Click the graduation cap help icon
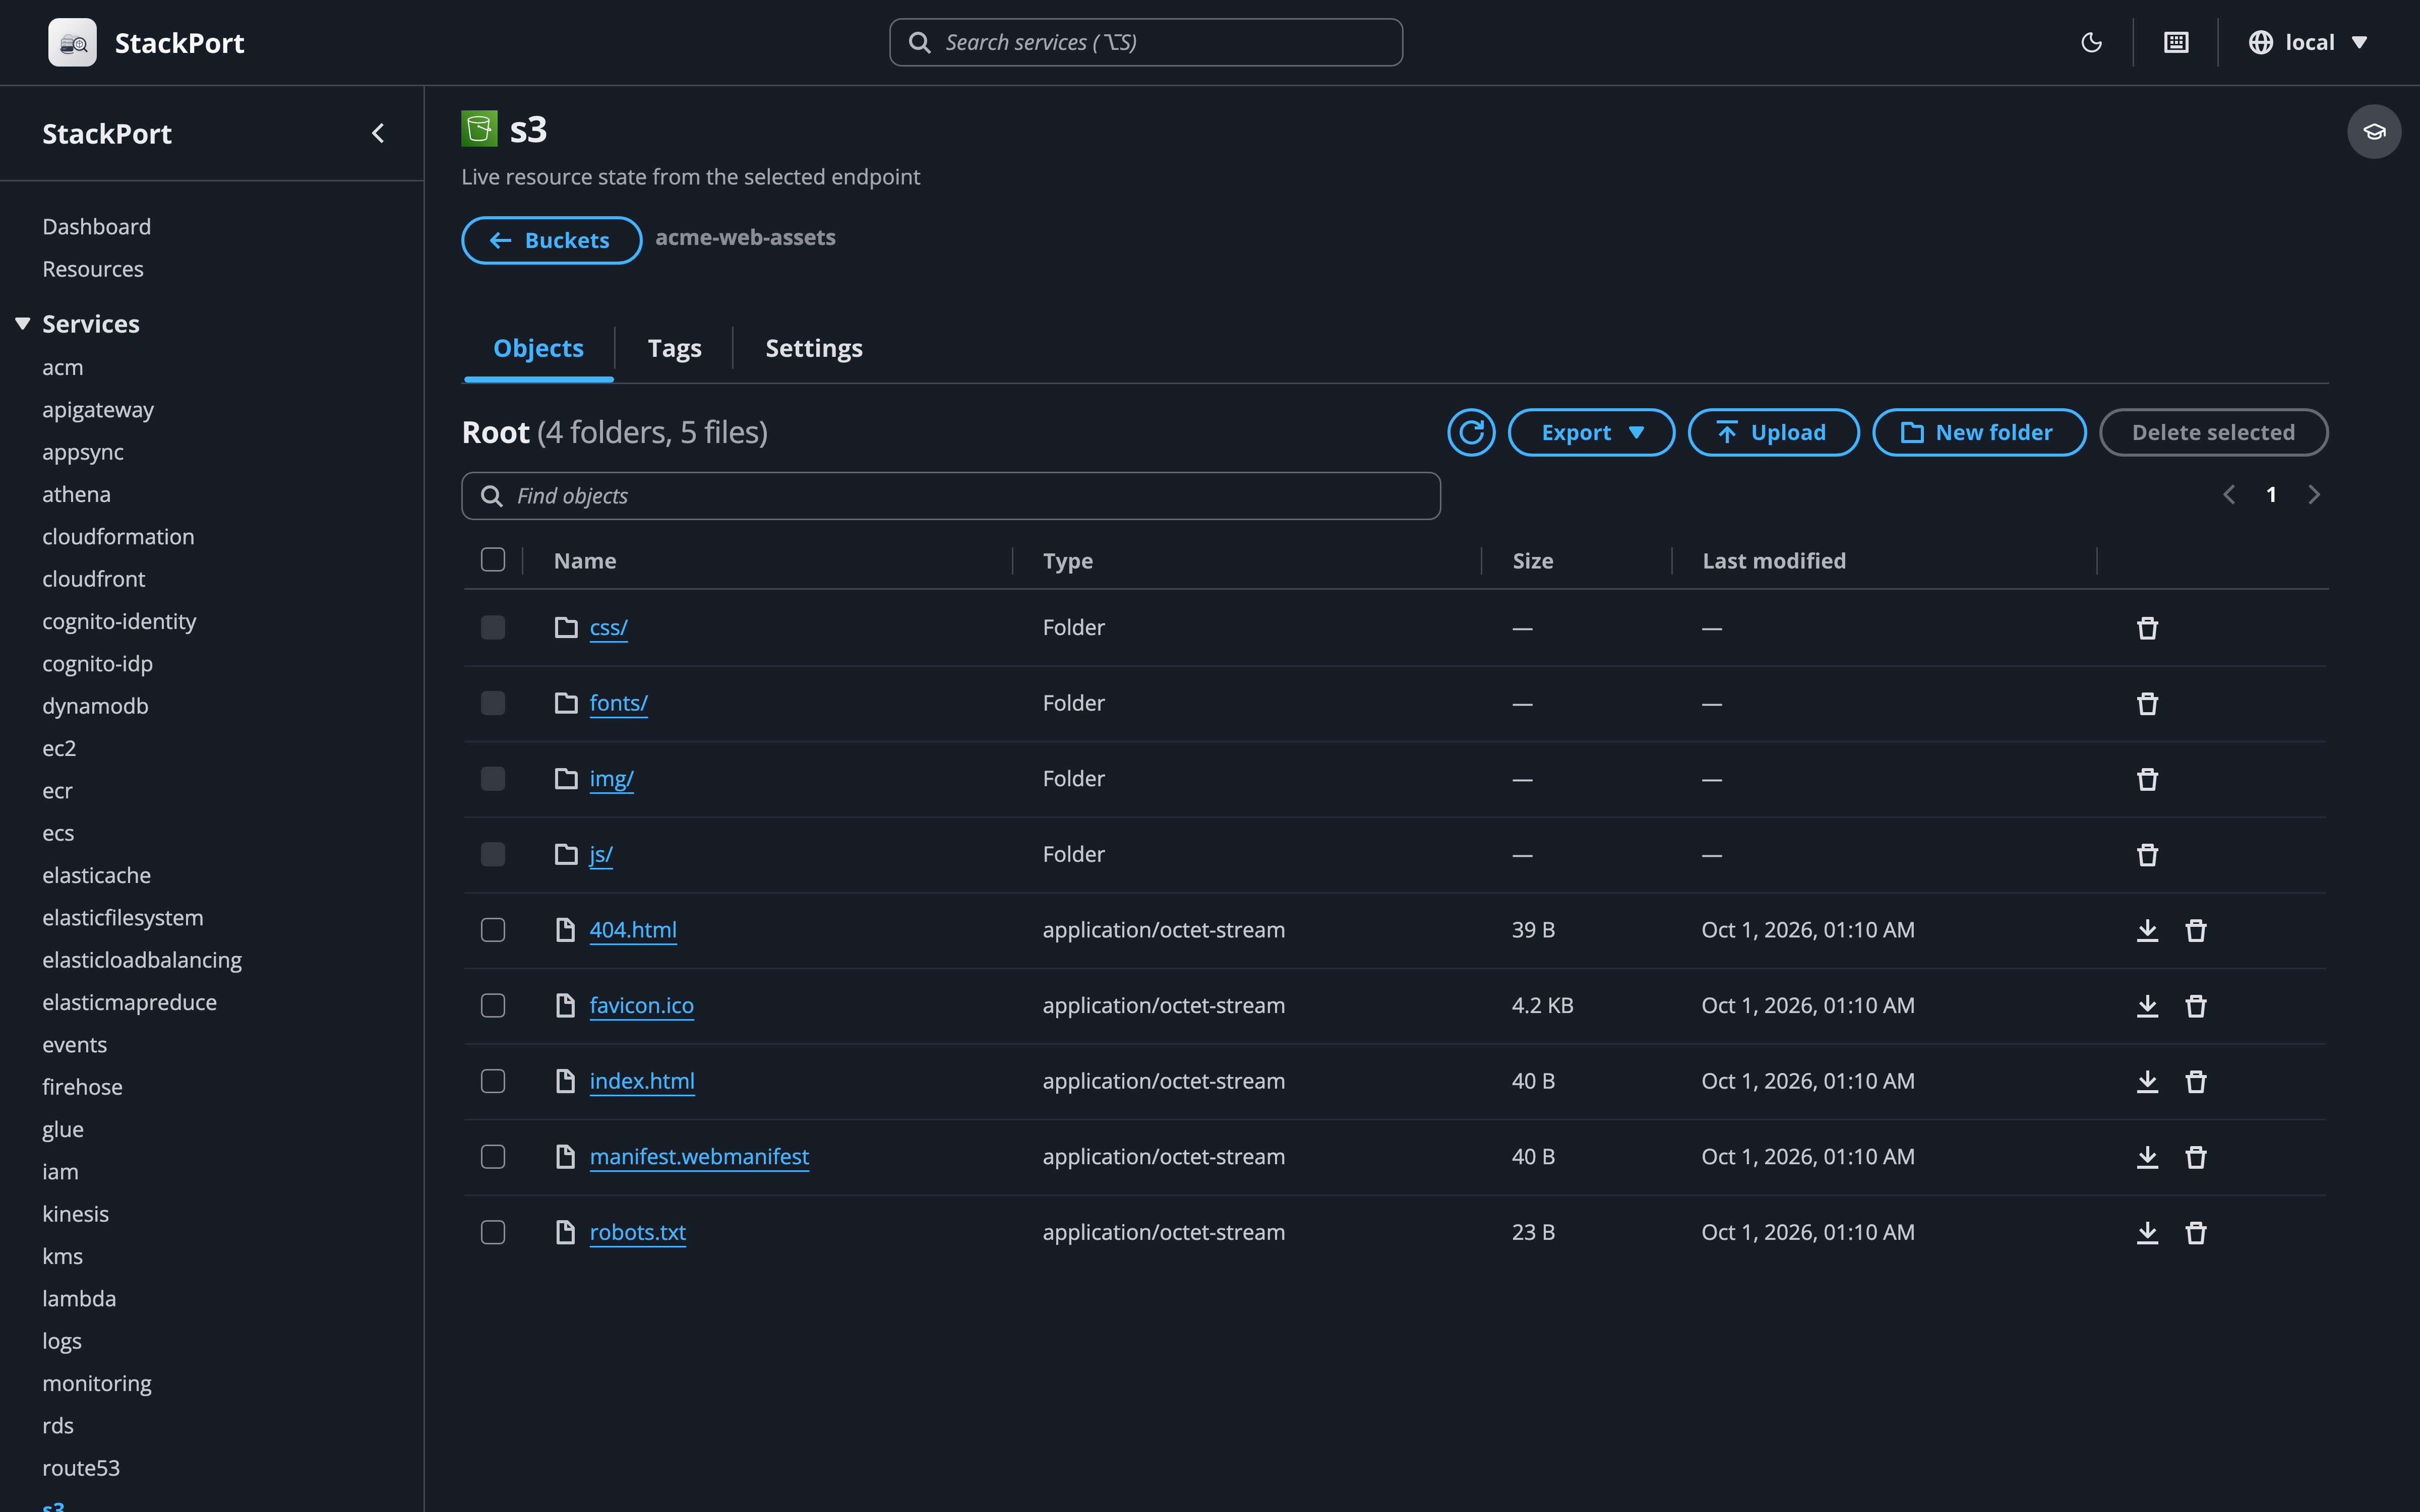 [x=2374, y=131]
